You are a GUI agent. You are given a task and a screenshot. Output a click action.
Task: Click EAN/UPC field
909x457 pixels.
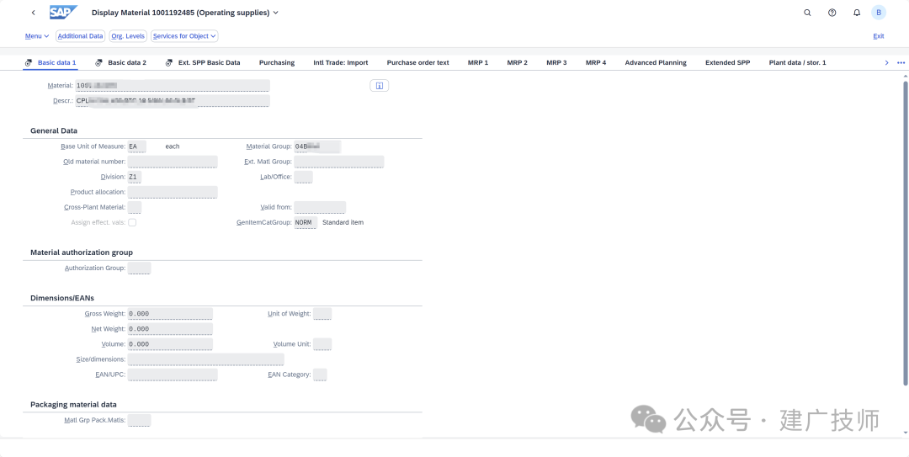point(173,375)
